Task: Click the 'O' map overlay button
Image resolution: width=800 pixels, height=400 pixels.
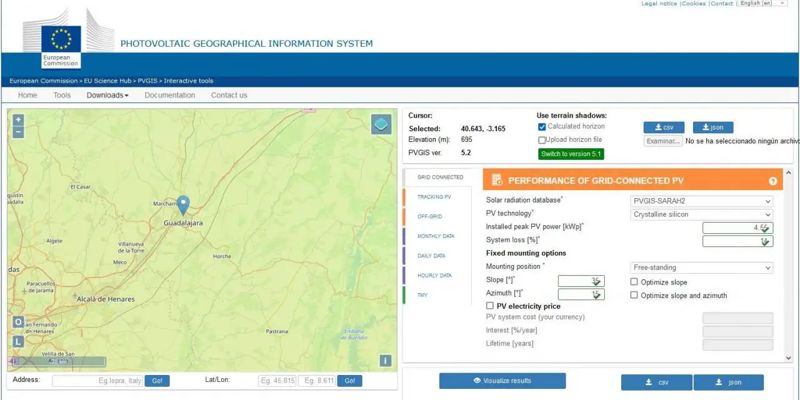Action: click(18, 322)
